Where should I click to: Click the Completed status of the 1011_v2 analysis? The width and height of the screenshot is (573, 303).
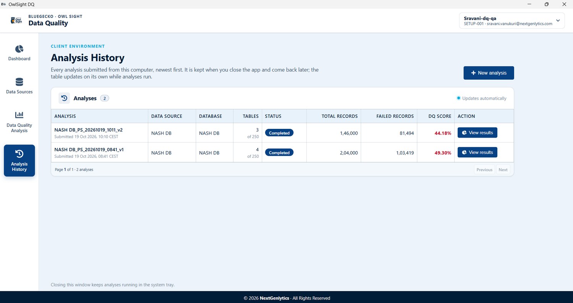click(279, 133)
